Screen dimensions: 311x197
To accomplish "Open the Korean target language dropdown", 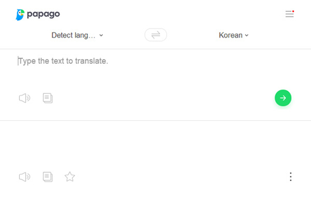I will pyautogui.click(x=234, y=35).
